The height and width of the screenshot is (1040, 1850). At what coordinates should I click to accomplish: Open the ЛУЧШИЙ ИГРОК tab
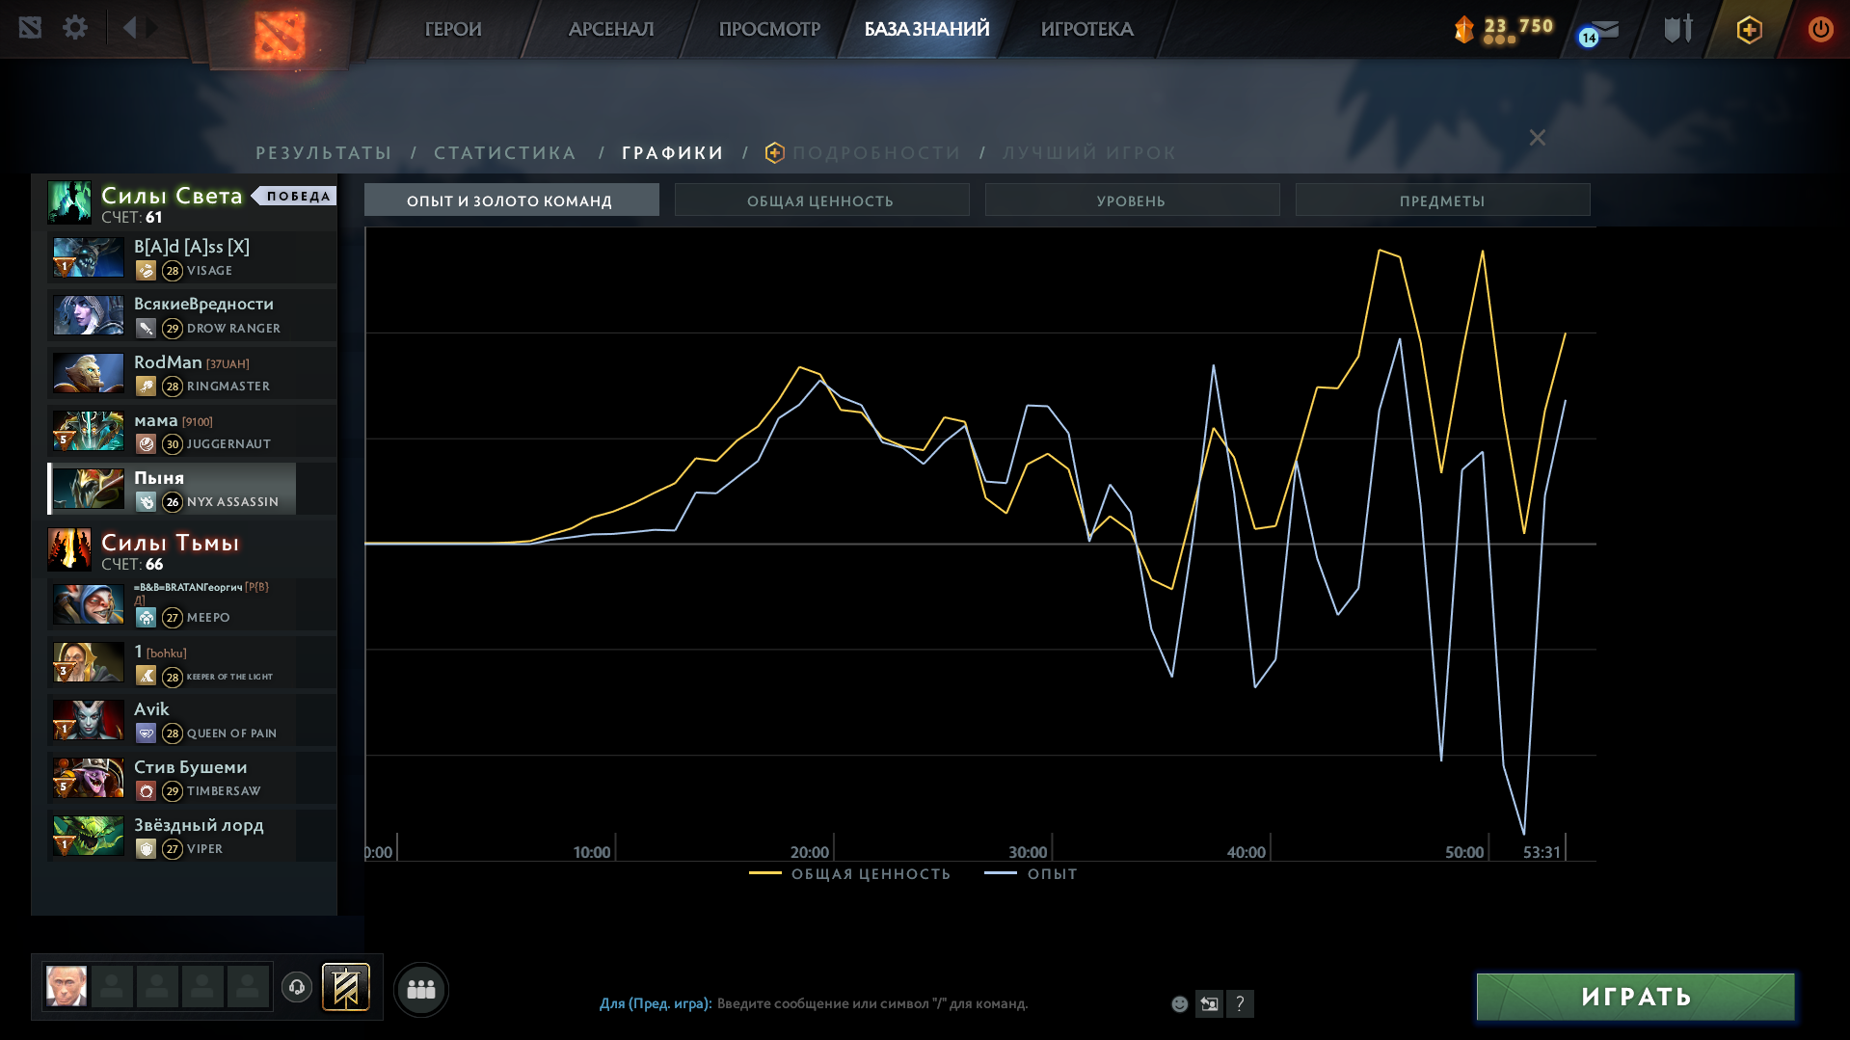pyautogui.click(x=1089, y=152)
